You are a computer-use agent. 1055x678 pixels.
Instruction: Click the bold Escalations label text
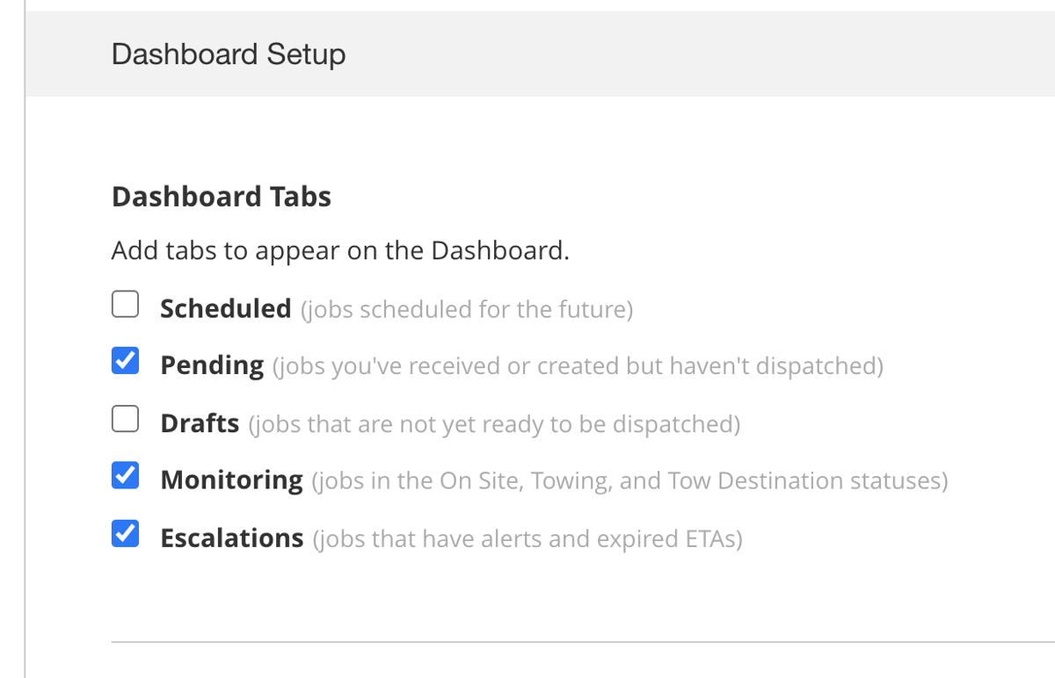(x=231, y=537)
